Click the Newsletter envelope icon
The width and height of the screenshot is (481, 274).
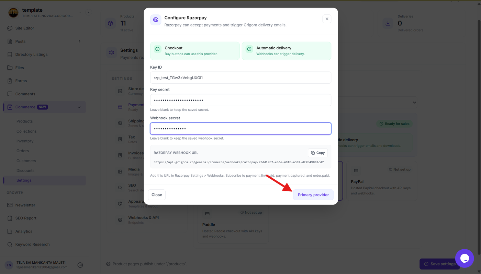pos(10,205)
